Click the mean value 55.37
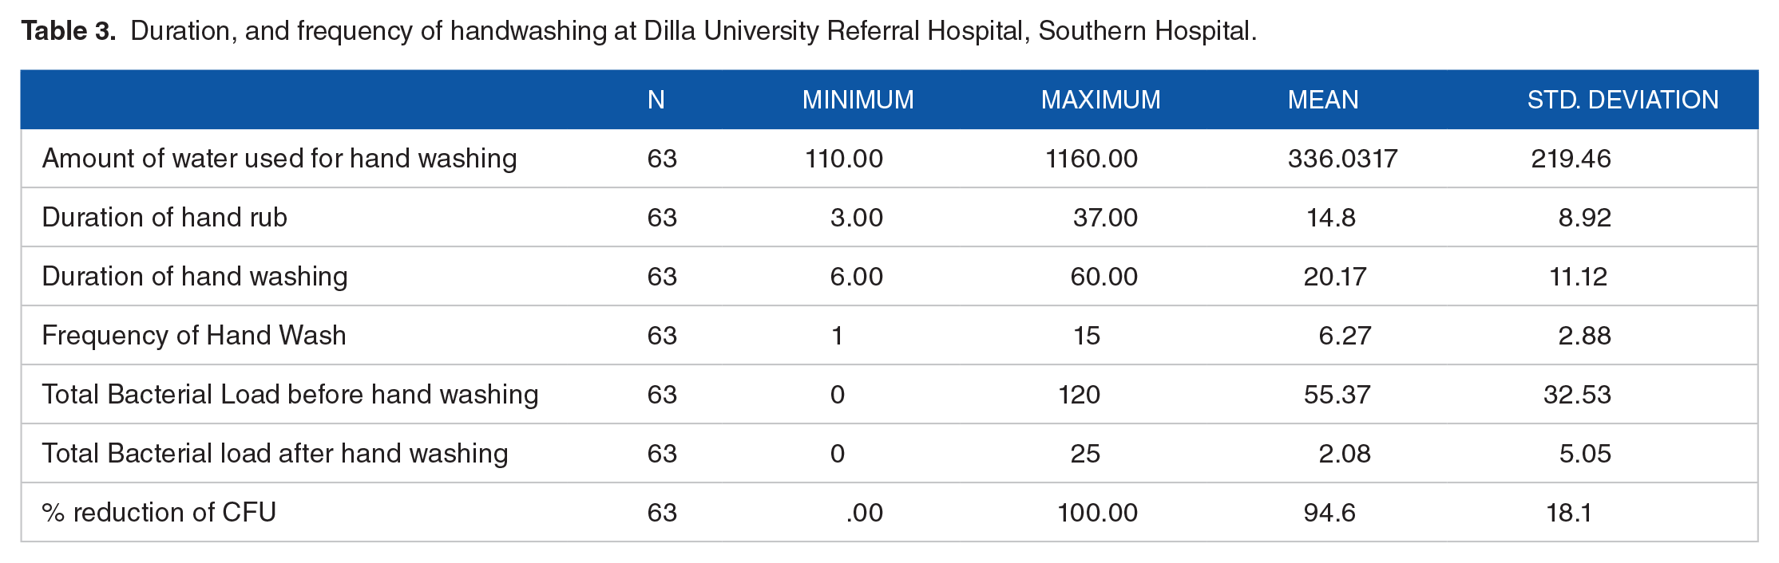 click(x=1337, y=395)
